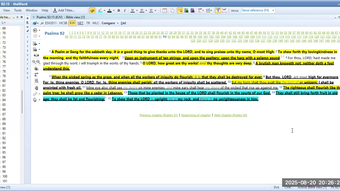Open the font color dropdown arrow
This screenshot has height=191, width=340.
tap(114, 10)
